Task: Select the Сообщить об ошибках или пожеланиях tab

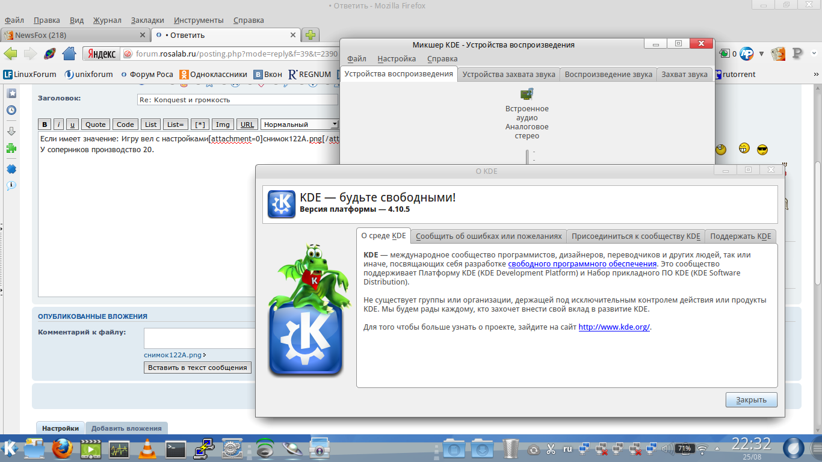Action: point(489,236)
